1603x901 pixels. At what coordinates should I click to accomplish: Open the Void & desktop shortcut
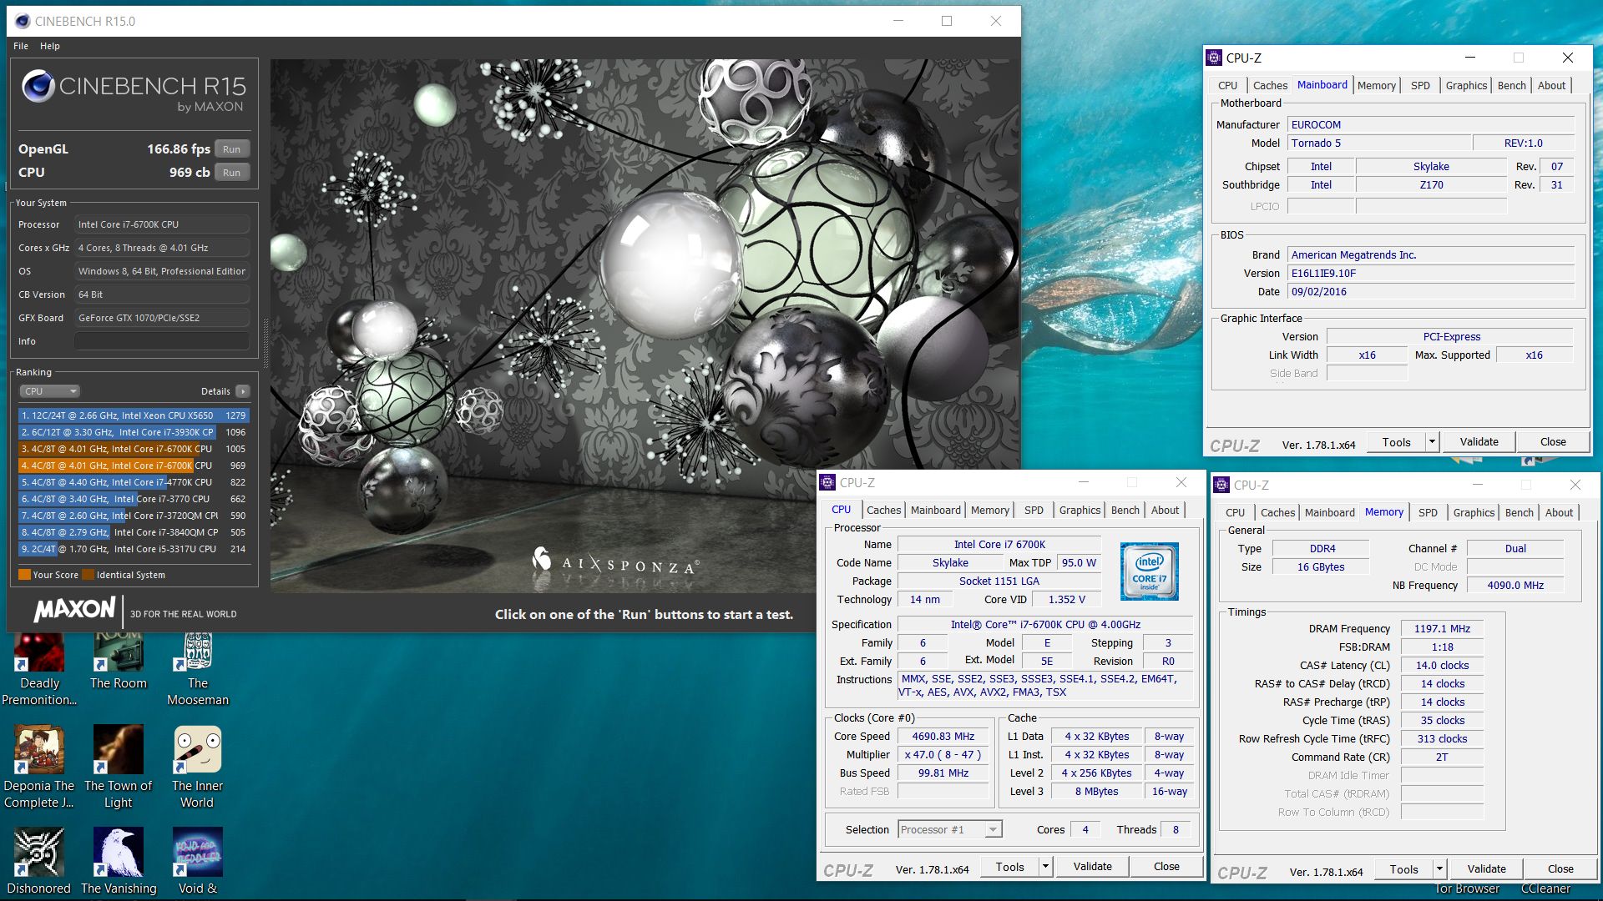click(198, 862)
